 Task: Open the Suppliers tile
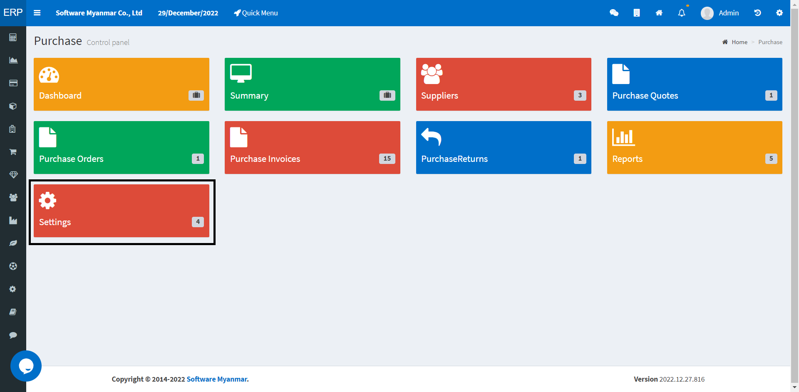(x=504, y=84)
